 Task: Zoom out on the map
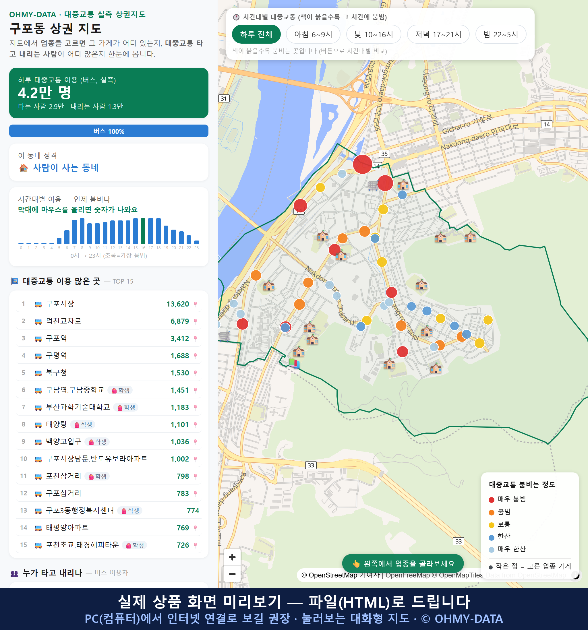click(232, 573)
